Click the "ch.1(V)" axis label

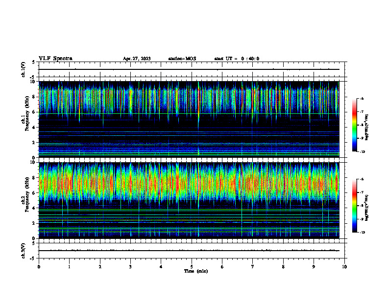click(x=23, y=69)
